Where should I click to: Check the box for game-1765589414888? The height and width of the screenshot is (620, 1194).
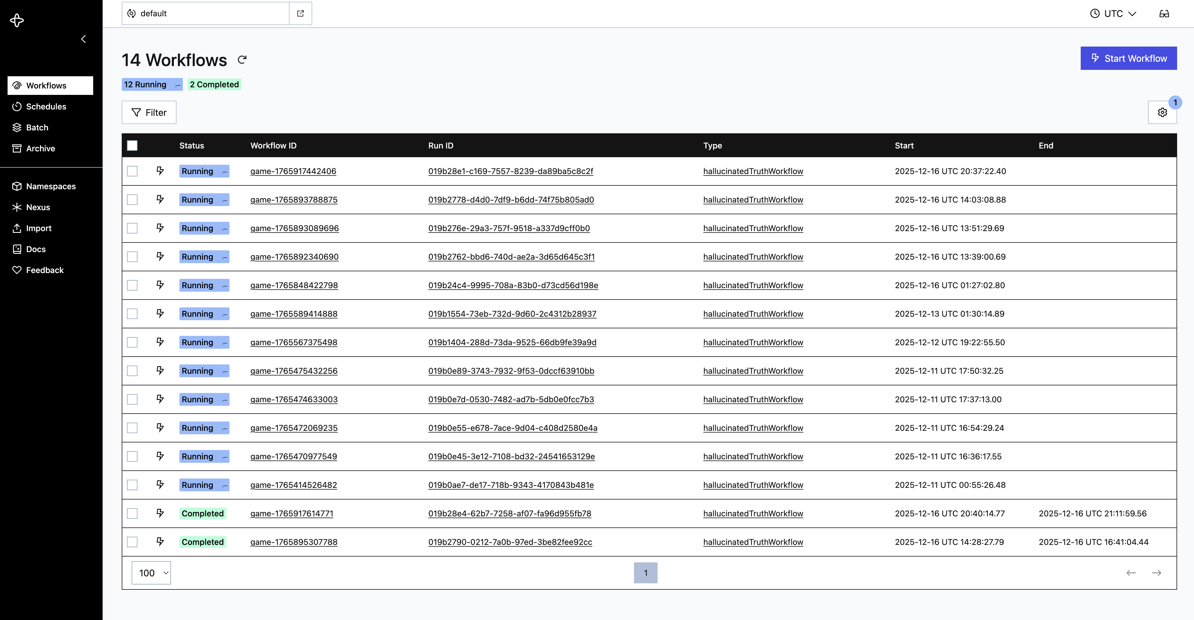132,314
